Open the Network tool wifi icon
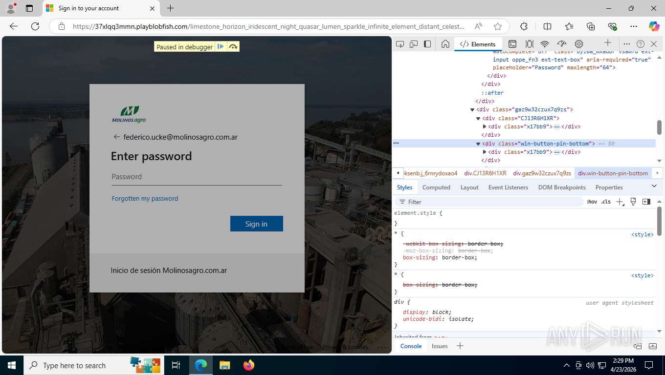Viewport: 665px width, 375px height. coord(545,44)
